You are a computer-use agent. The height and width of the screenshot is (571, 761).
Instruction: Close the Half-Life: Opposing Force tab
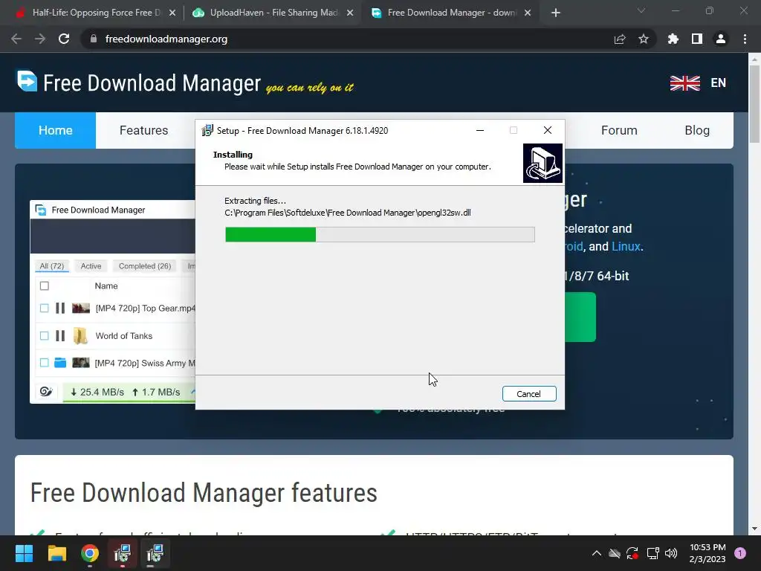172,13
